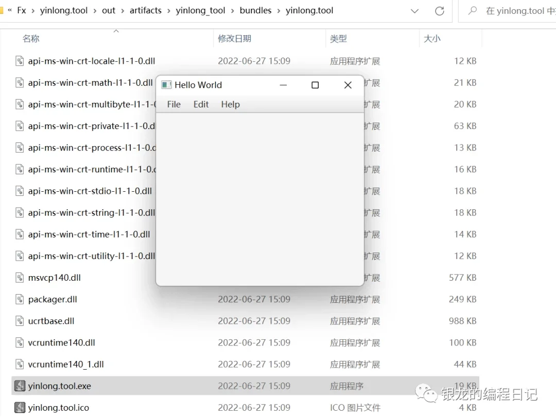
Task: Go to the out folder in the path bar
Action: click(108, 10)
